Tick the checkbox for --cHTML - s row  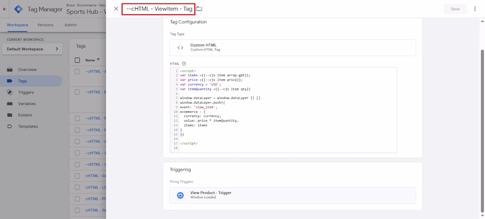pyautogui.click(x=77, y=141)
